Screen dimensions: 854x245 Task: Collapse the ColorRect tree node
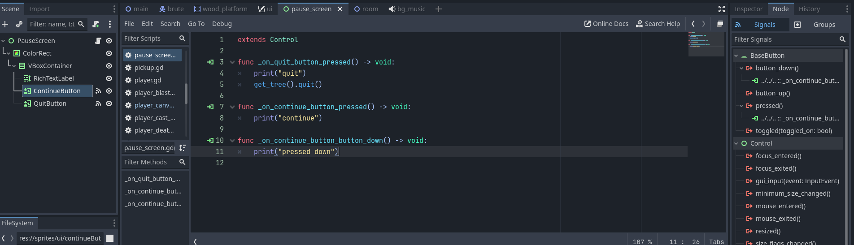pyautogui.click(x=9, y=53)
